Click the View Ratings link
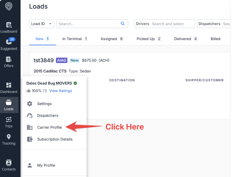 coord(61,91)
